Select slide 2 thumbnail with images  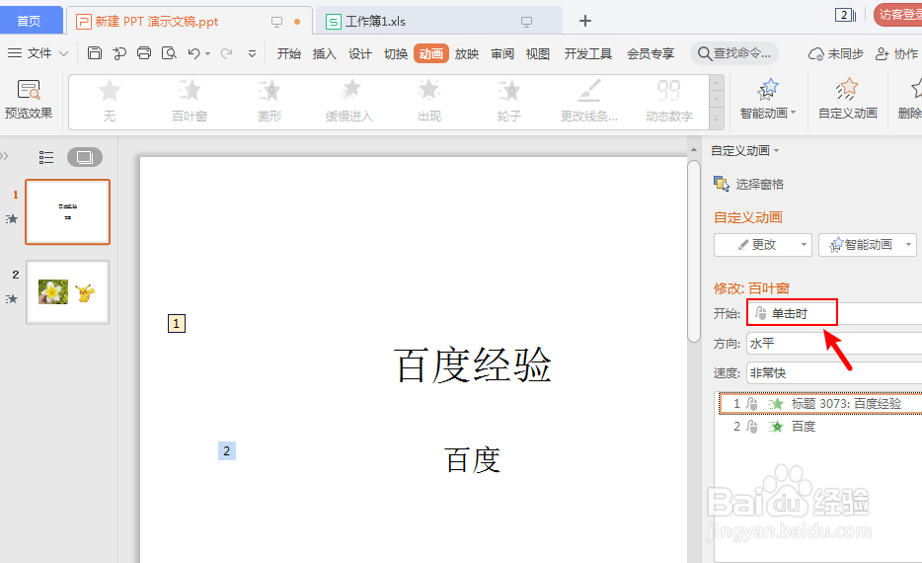68,292
